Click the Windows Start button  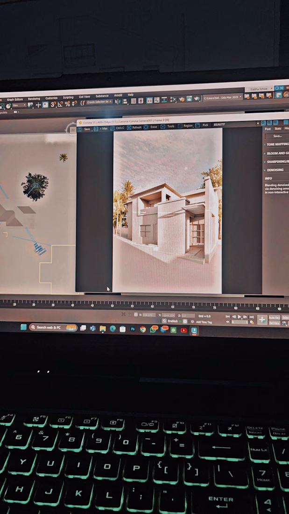(24, 327)
